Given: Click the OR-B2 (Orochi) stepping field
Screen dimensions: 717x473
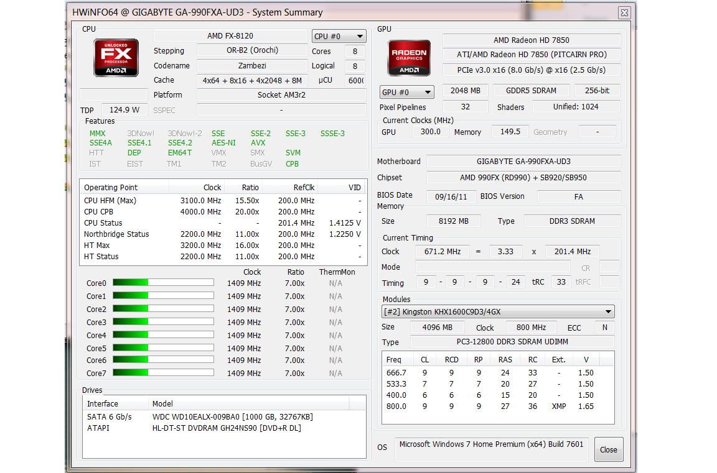Looking at the screenshot, I should pyautogui.click(x=252, y=50).
